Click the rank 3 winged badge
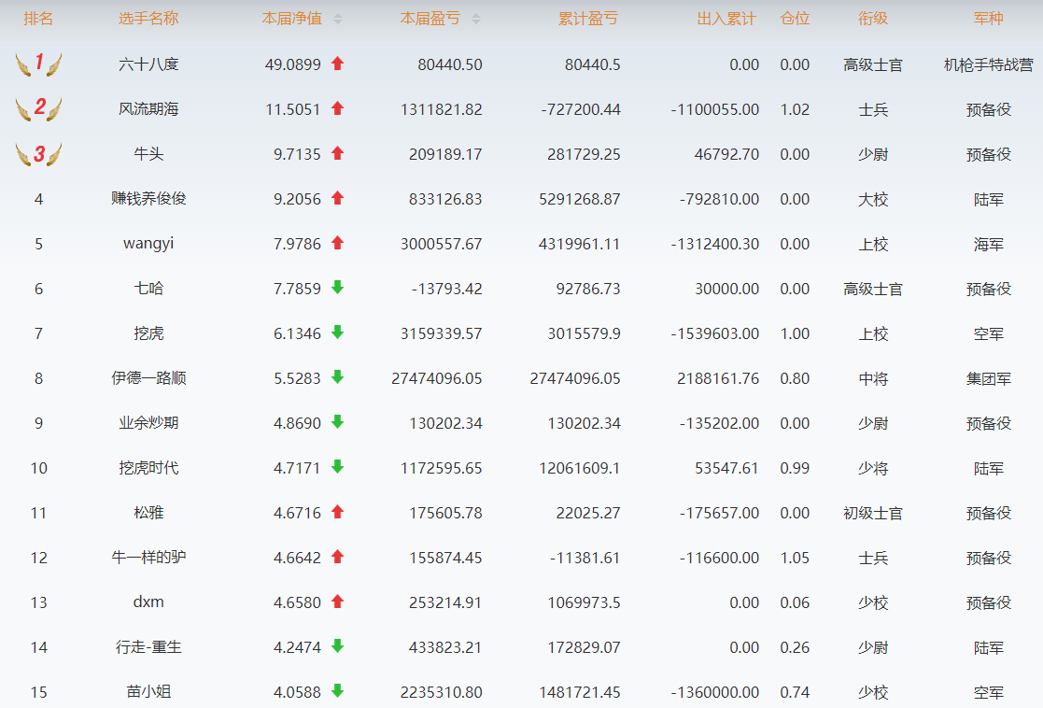This screenshot has height=708, width=1043. 38,154
